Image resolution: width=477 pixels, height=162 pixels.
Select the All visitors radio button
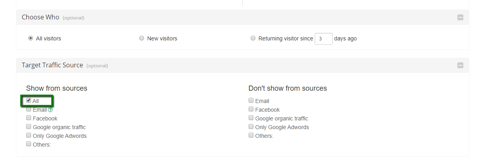[x=31, y=38]
